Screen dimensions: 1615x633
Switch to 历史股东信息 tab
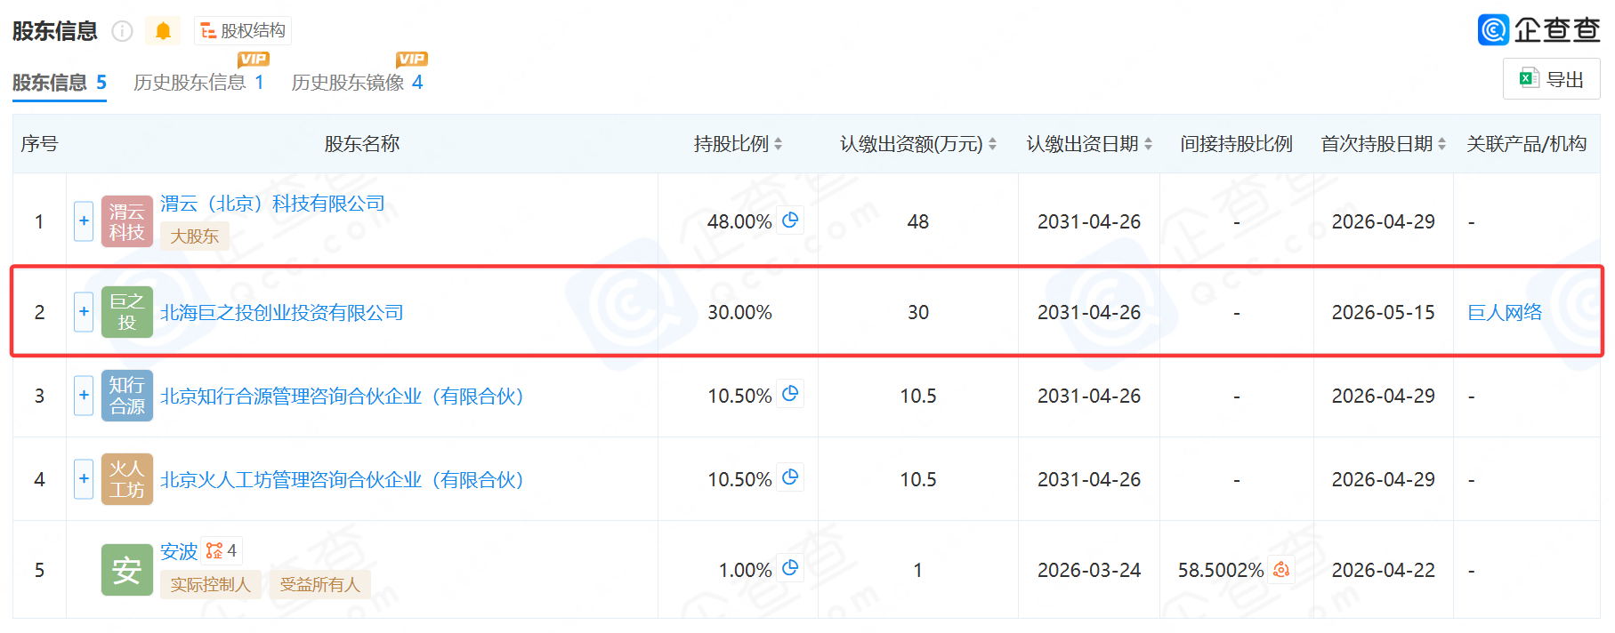(x=198, y=83)
